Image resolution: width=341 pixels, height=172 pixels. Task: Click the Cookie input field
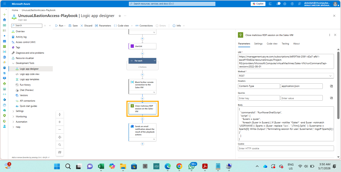pyautogui.click(x=286, y=148)
